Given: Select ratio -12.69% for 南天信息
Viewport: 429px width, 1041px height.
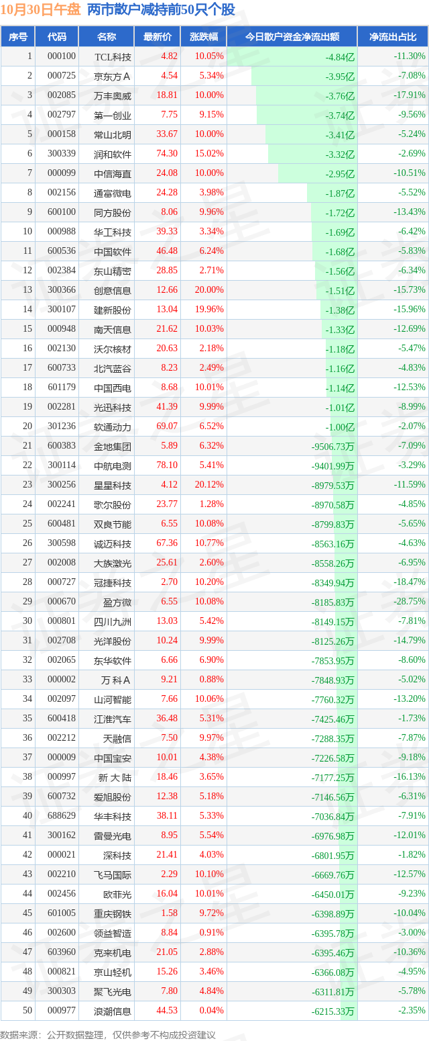Looking at the screenshot, I should point(410,329).
